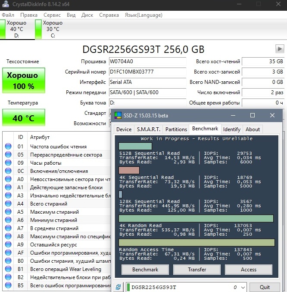
Task: Open the Identify tab in SSD-Z
Action: point(232,129)
